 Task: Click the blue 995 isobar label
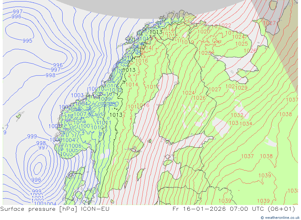tap(27, 41)
